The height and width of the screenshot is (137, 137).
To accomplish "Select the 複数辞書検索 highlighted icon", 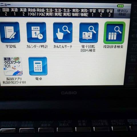I will [x=114, y=33].
